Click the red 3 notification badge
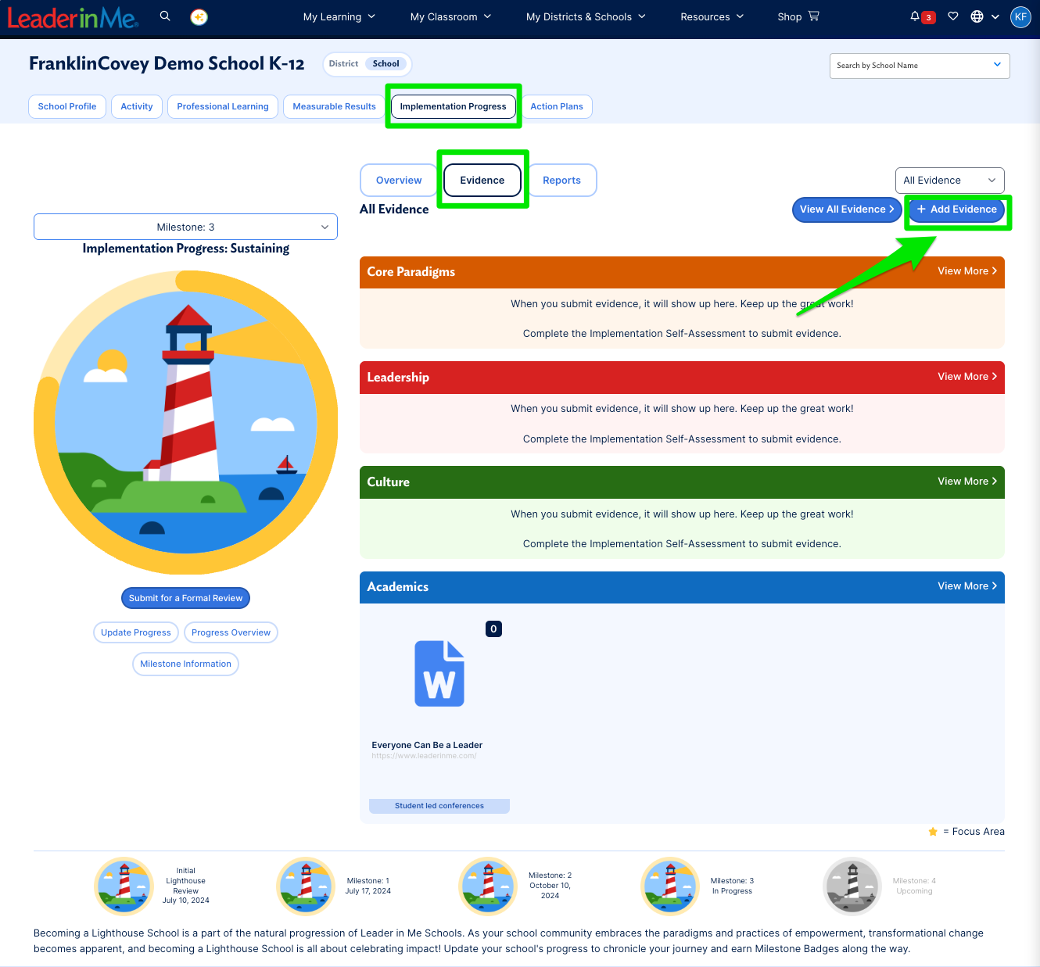The image size is (1040, 967). click(928, 17)
